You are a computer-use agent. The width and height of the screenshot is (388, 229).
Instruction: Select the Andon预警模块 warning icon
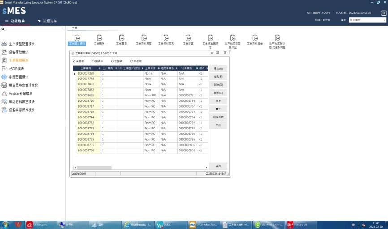tap(4, 93)
